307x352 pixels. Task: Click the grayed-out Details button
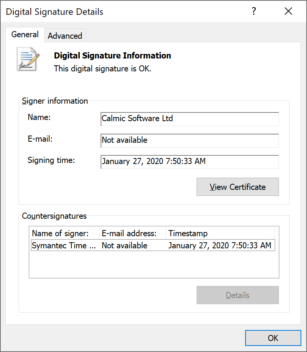pyautogui.click(x=238, y=295)
